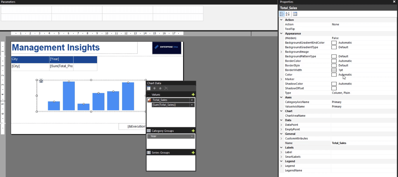Click the Total_Sales series chart icon
Screen dimensions: 398x177
[149, 100]
